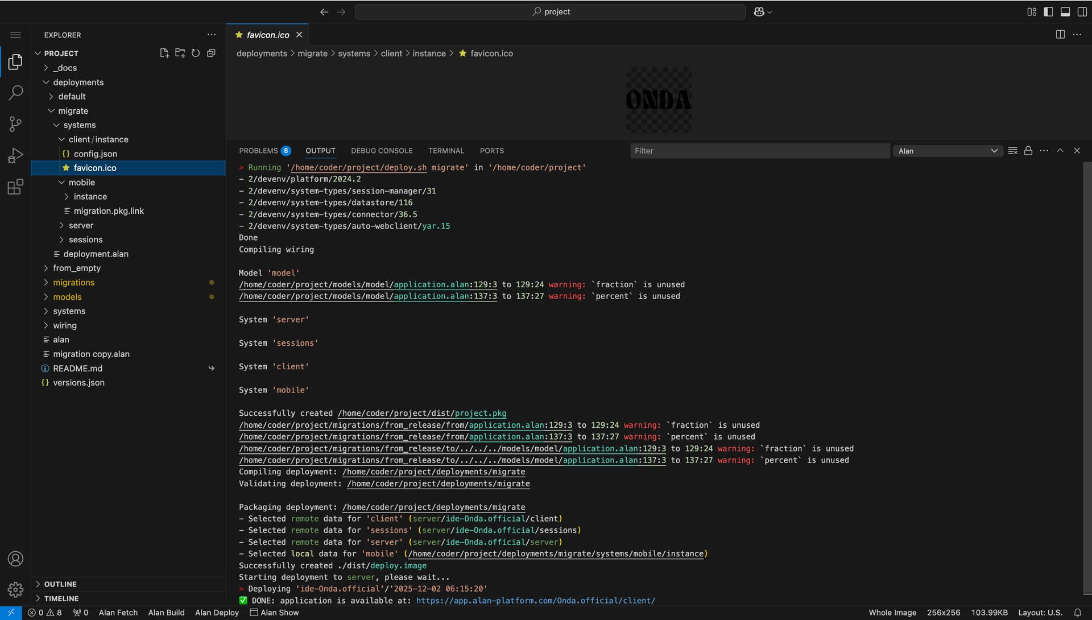Screen dimensions: 1092x620
Task: Open the app.alan-platform.com deployment link
Action: [535, 601]
